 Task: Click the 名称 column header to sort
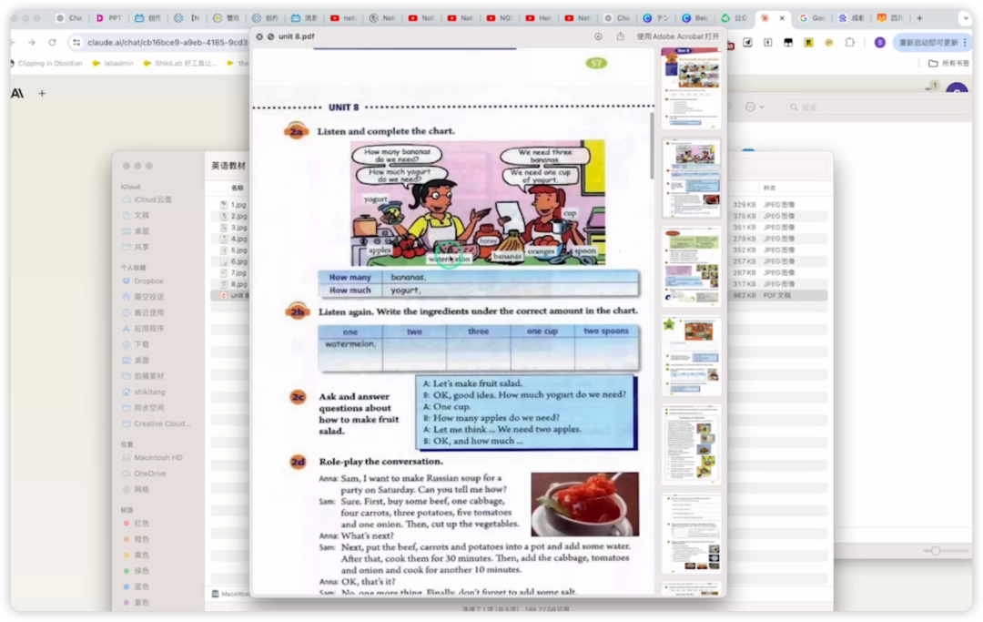(x=237, y=188)
